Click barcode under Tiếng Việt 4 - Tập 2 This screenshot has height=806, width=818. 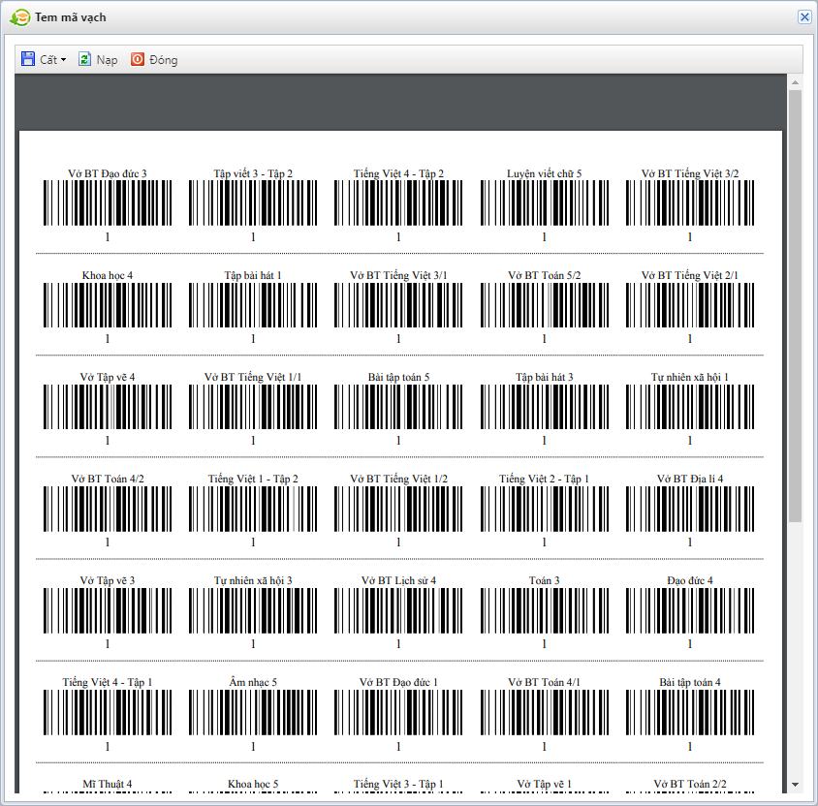[398, 202]
